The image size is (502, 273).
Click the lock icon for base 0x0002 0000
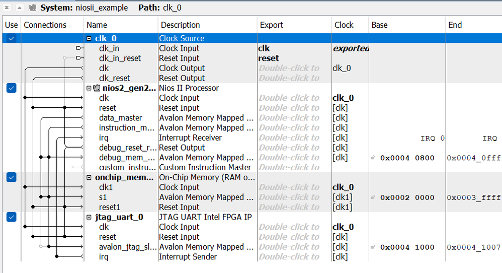click(x=373, y=197)
